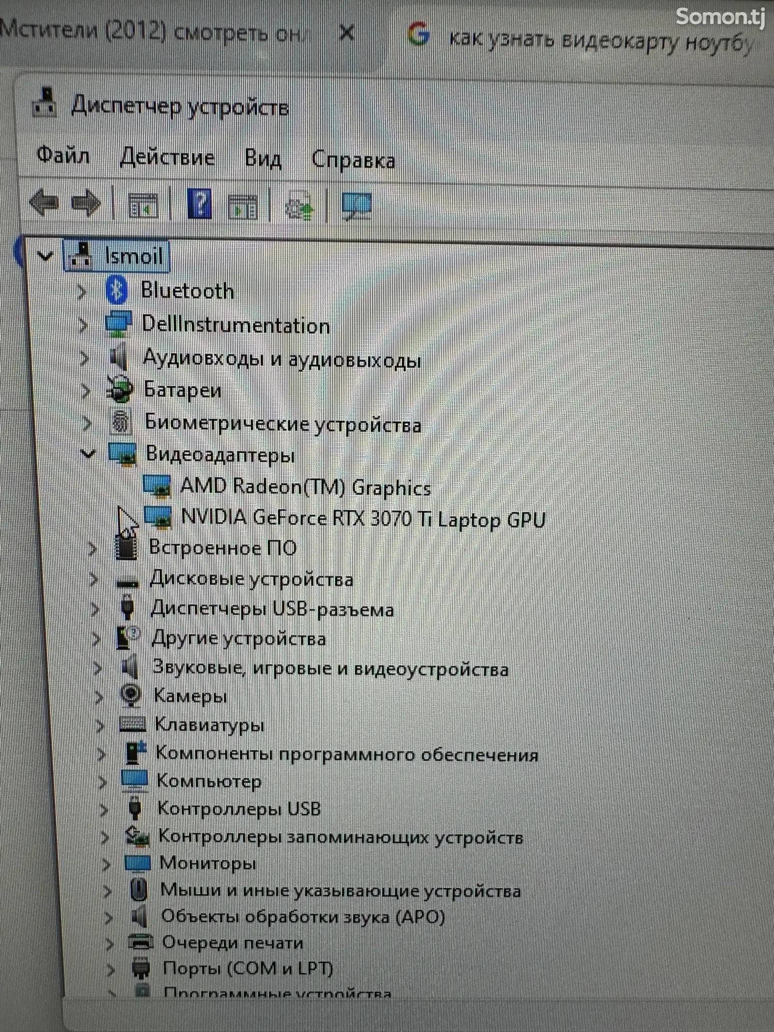Select AMD Radeon(TM) Graphics entry
The width and height of the screenshot is (774, 1032).
click(305, 486)
